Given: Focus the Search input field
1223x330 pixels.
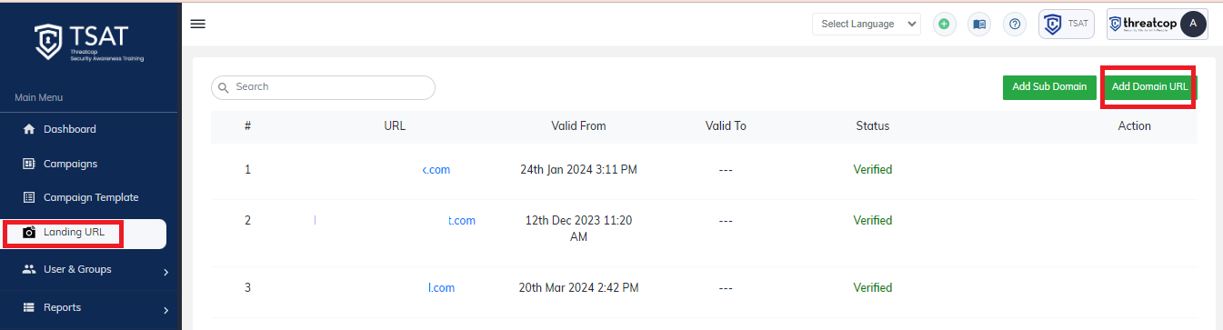Looking at the screenshot, I should pos(323,87).
